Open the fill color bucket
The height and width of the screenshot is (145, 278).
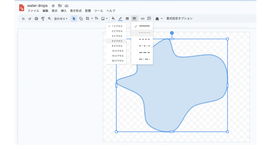coord(113,19)
